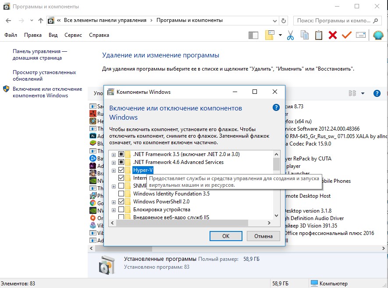Screen dimensions: 388x288
Task: Select the Office профессиональный плюс 2016 row
Action: coord(330,233)
